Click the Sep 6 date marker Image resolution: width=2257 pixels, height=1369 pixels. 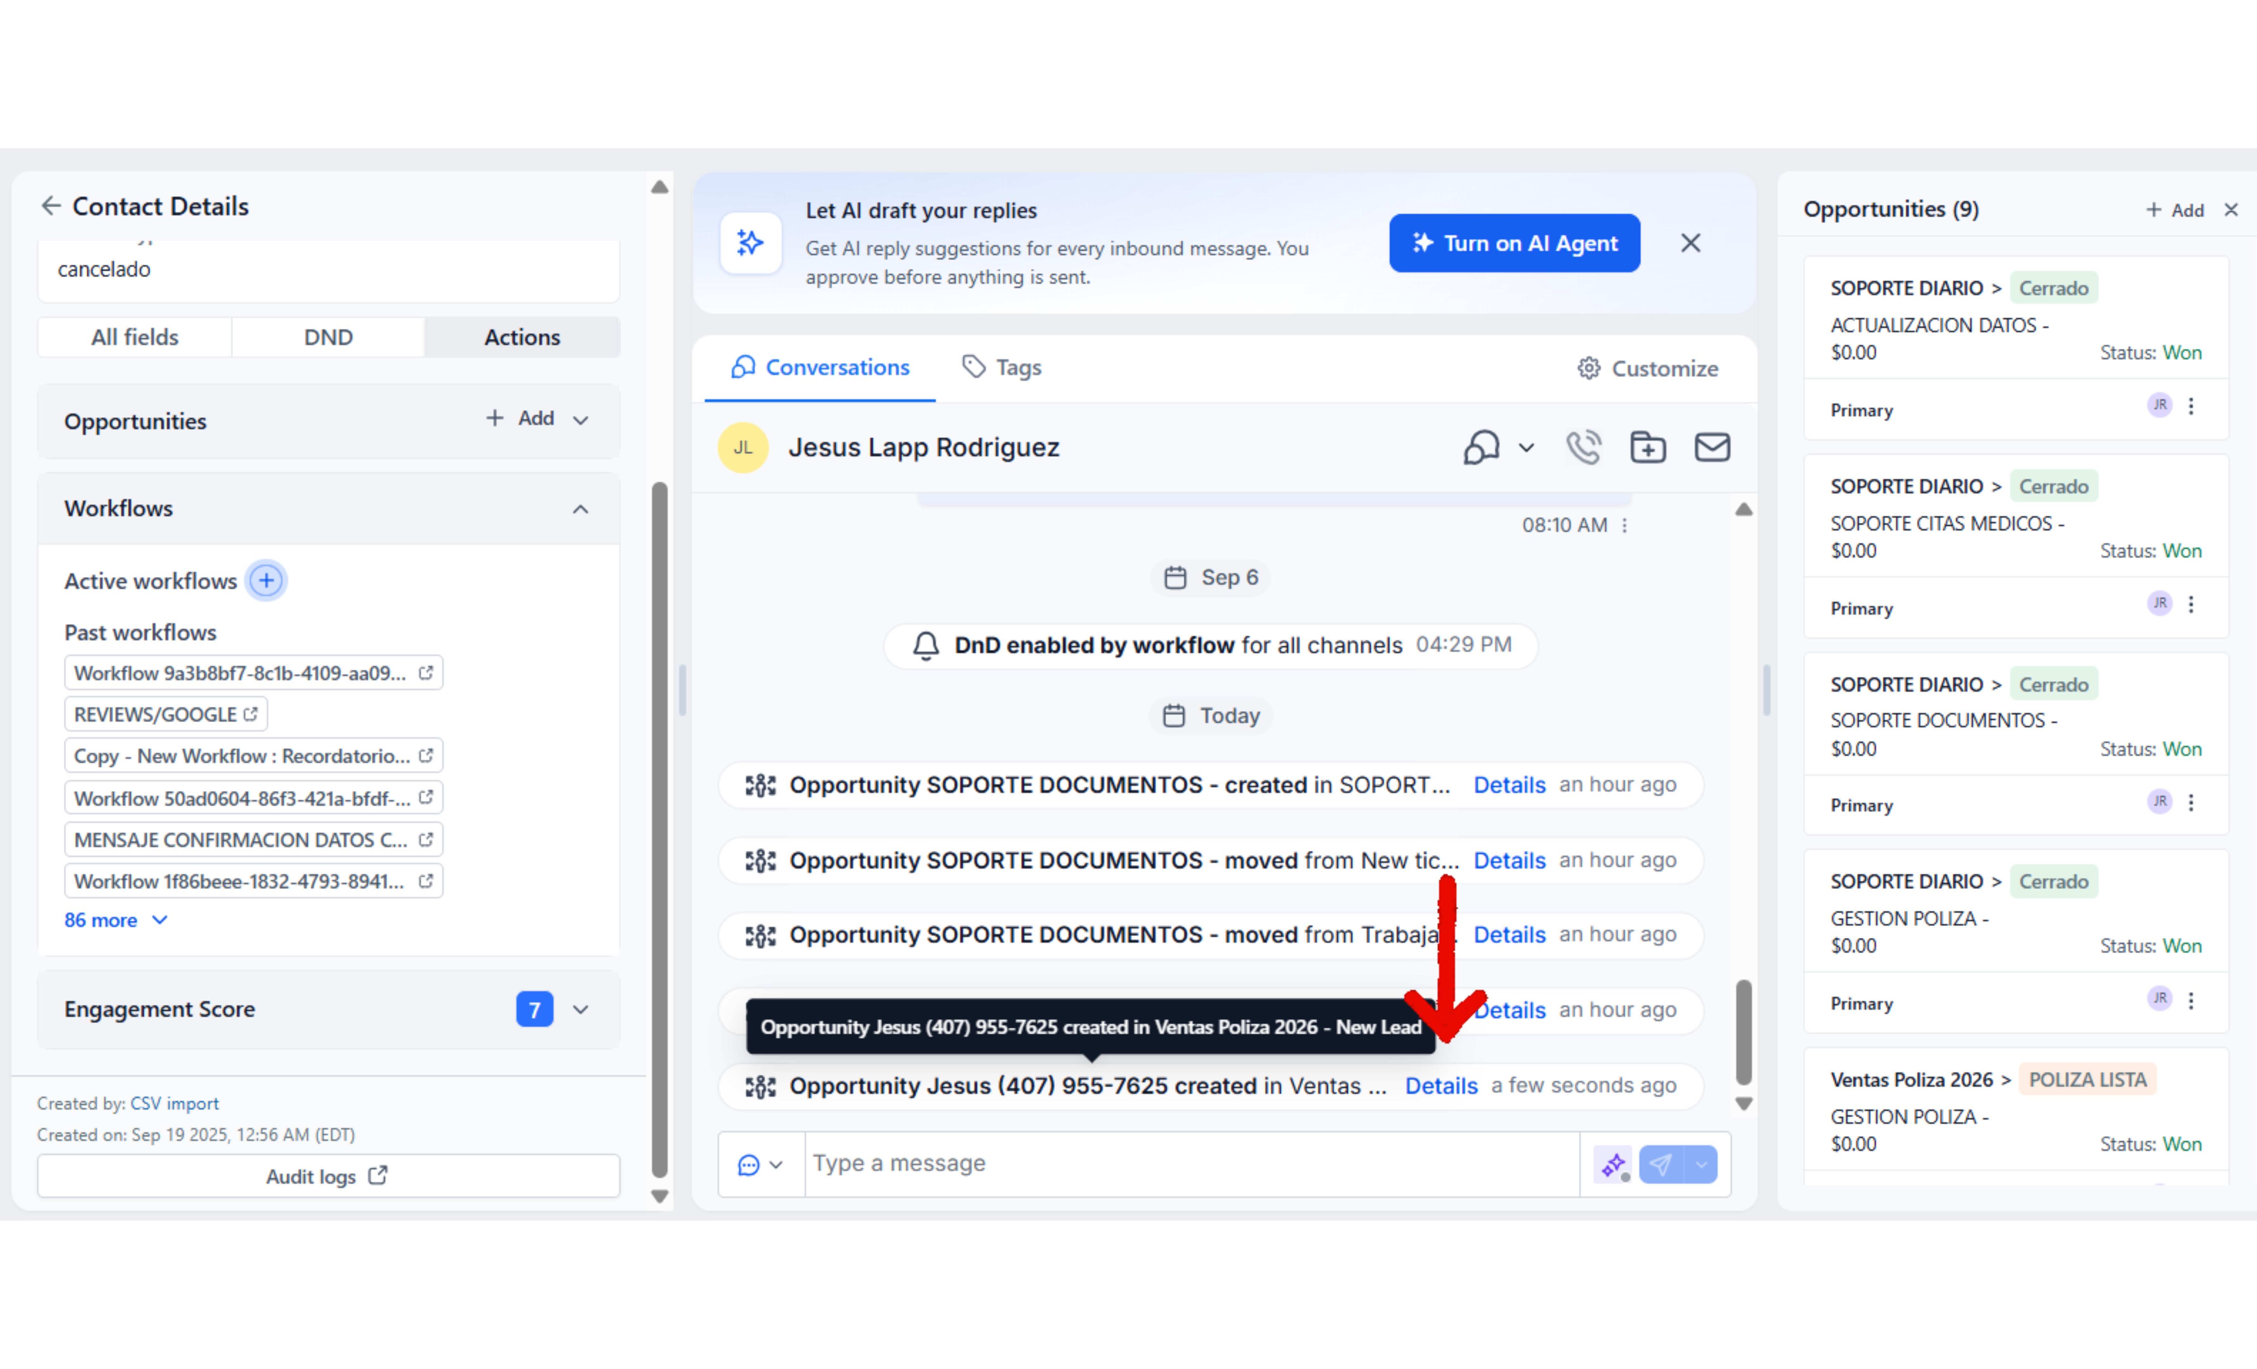click(1211, 578)
